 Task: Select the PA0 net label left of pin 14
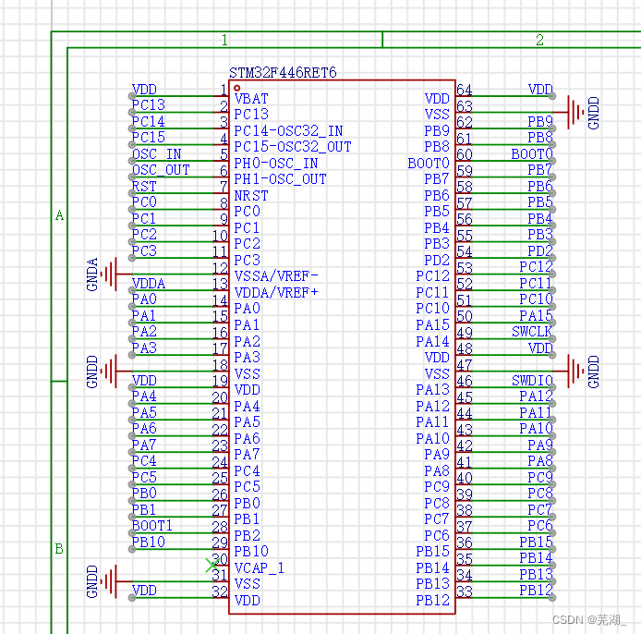(x=144, y=299)
